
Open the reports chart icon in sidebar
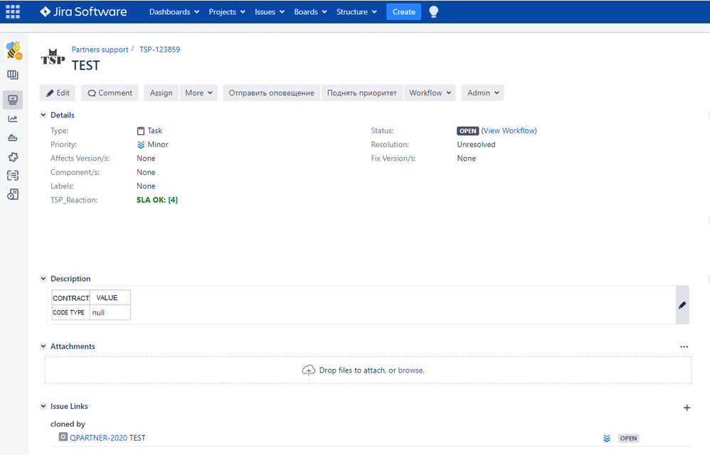pos(13,119)
